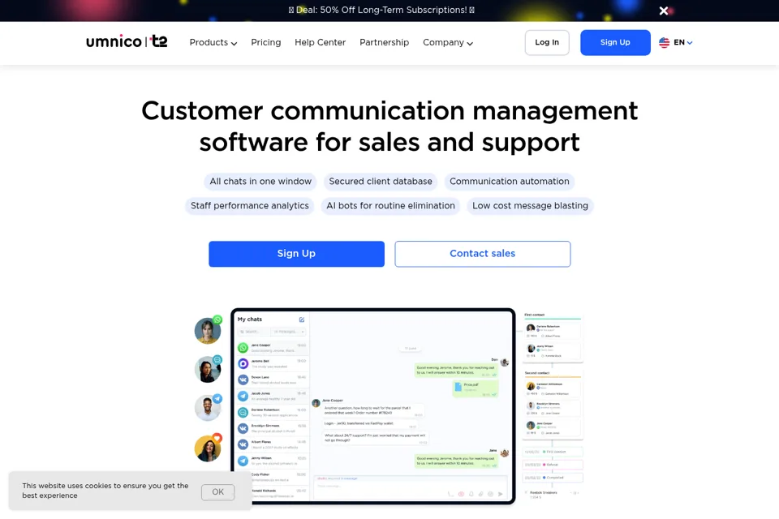Click the pdf attachment in the chat

point(475,388)
